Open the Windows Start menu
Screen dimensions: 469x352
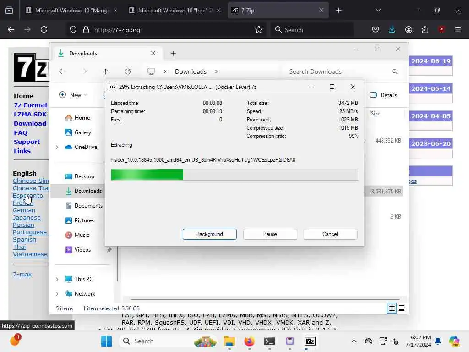coord(106,341)
